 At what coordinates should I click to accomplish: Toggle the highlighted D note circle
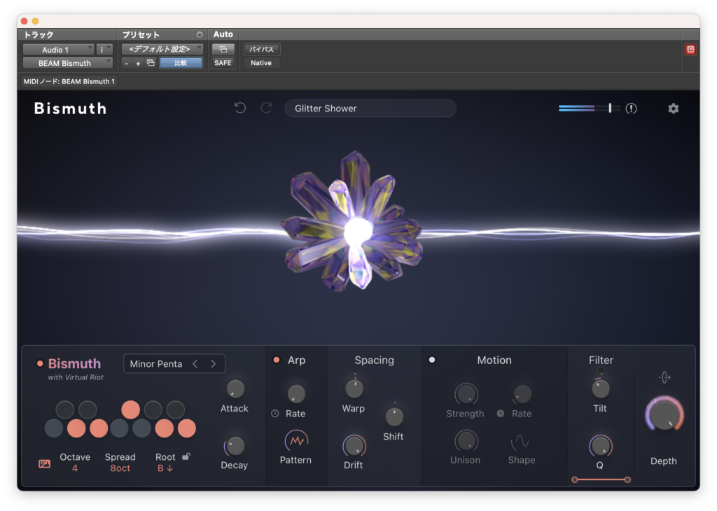point(76,428)
